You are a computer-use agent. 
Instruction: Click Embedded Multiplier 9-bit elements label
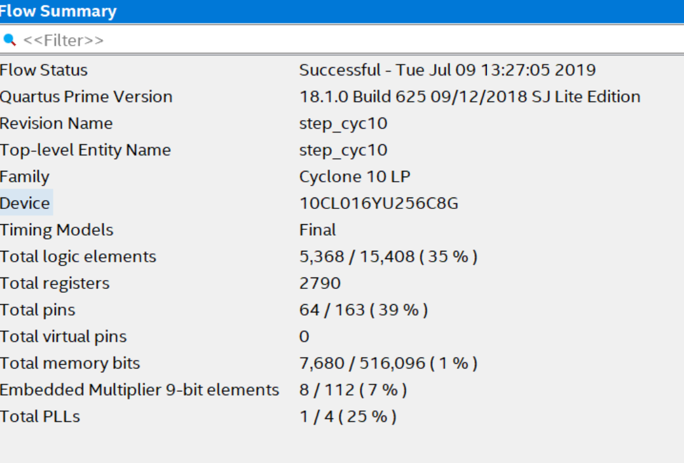(x=139, y=390)
